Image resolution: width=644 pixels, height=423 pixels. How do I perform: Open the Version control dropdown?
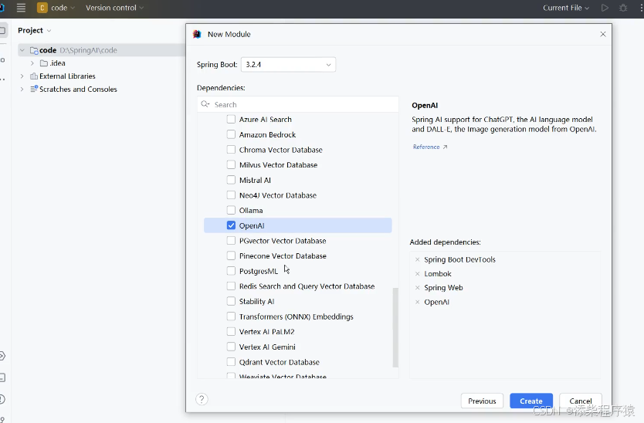tap(114, 8)
